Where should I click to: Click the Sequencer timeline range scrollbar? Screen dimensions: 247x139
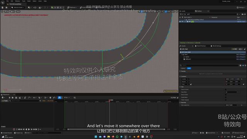pos(117,129)
